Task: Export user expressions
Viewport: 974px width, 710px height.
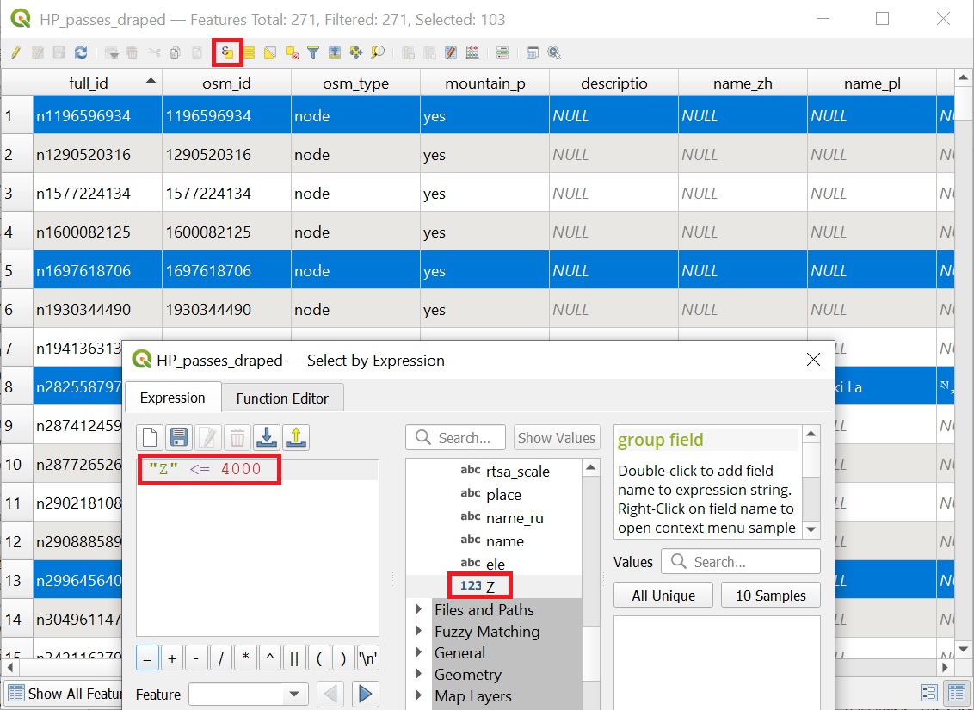Action: point(296,437)
